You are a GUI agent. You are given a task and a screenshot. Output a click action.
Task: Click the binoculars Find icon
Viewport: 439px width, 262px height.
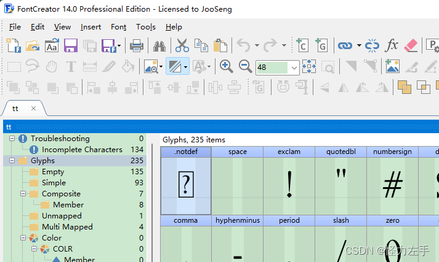[x=159, y=46]
